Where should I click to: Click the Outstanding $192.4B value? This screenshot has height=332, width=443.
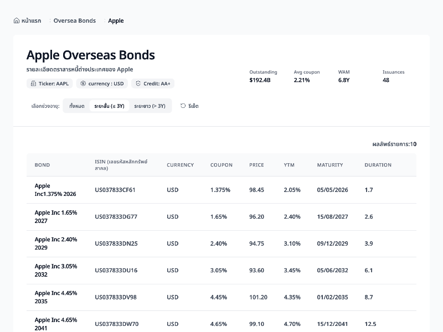260,80
